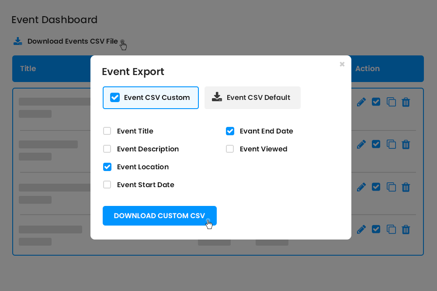This screenshot has height=291, width=437.
Task: Uncheck the Evant End Date option
Action: (x=230, y=131)
